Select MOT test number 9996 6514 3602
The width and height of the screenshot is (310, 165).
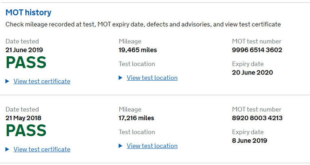pos(257,50)
